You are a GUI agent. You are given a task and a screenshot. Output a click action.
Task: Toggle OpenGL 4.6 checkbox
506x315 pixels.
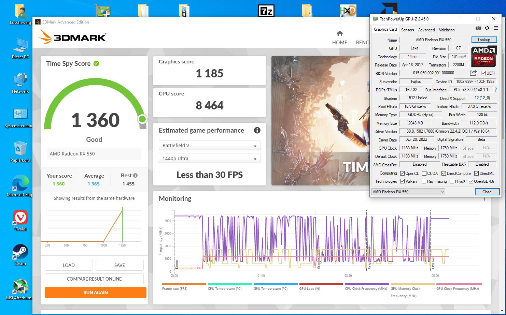click(471, 181)
